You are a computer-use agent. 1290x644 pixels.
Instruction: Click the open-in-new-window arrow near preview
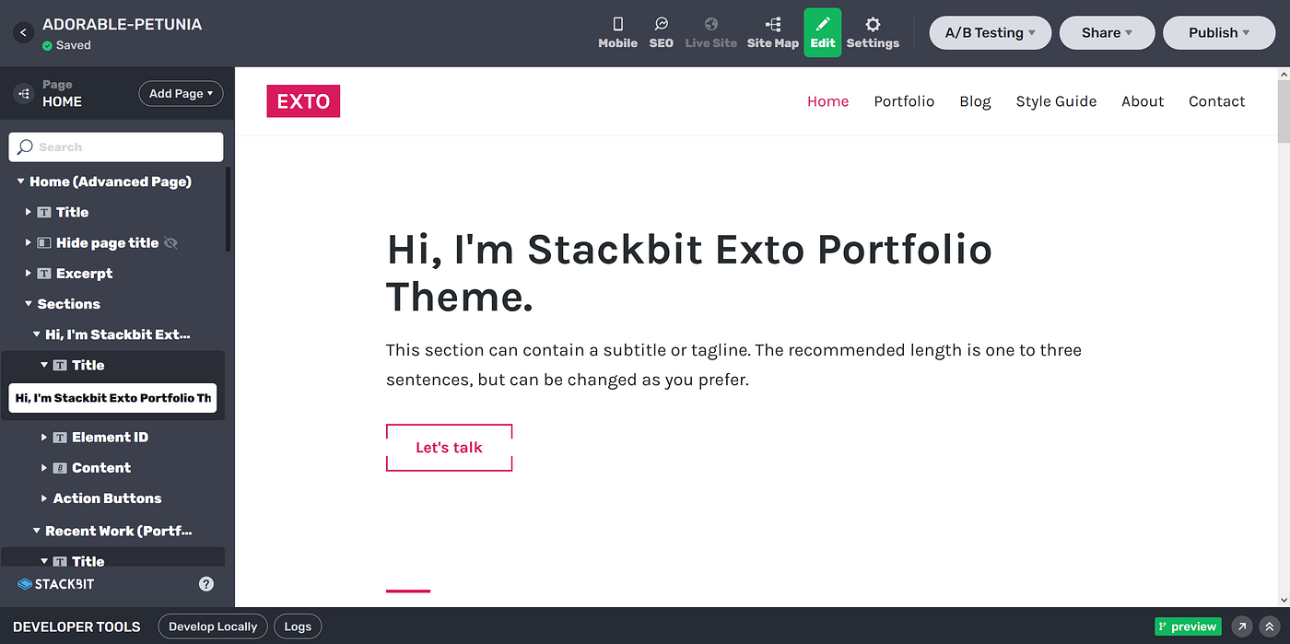pos(1242,626)
